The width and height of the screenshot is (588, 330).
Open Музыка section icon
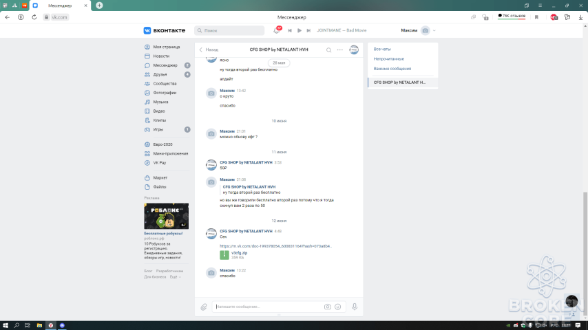click(147, 102)
